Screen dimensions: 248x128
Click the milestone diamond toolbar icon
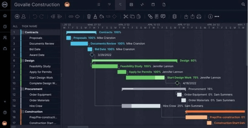pyautogui.click(x=114, y=17)
